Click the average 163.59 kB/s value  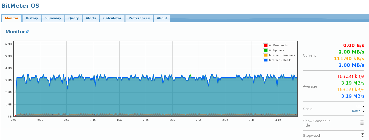pos(350,89)
